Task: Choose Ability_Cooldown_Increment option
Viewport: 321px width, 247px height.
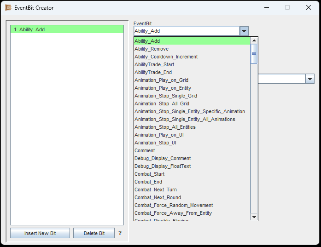Action: click(166, 57)
